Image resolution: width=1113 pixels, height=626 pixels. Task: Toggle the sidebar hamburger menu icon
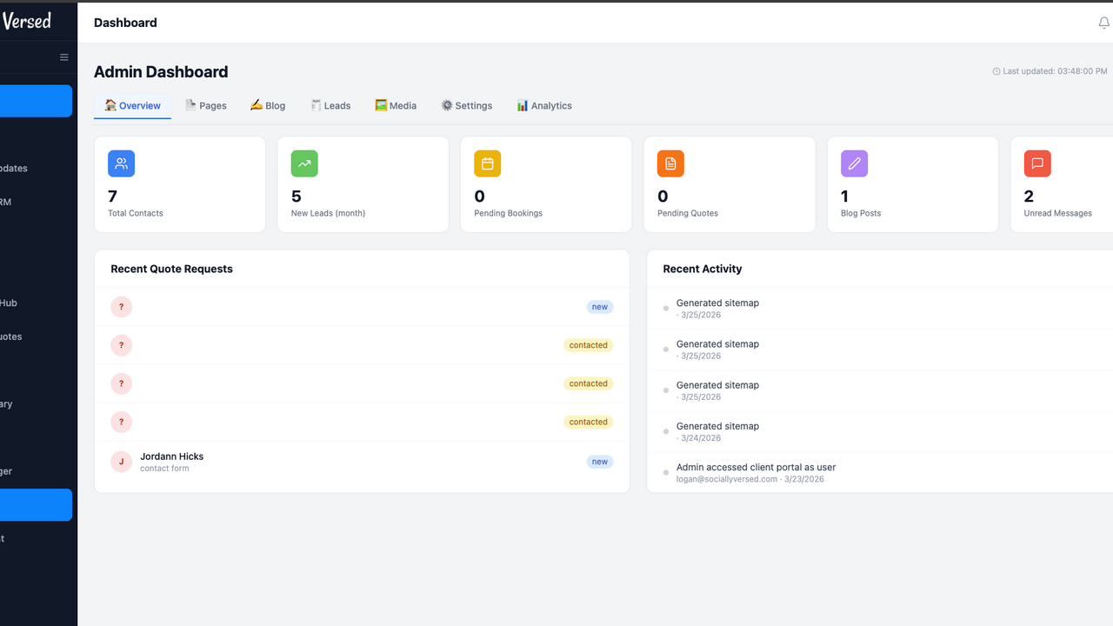click(63, 57)
